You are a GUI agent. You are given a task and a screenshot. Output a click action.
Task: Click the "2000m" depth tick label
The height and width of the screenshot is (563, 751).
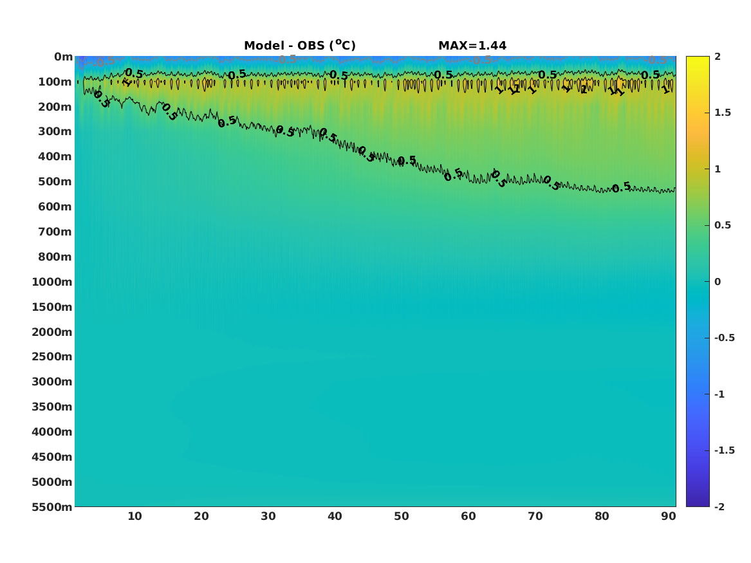(52, 332)
